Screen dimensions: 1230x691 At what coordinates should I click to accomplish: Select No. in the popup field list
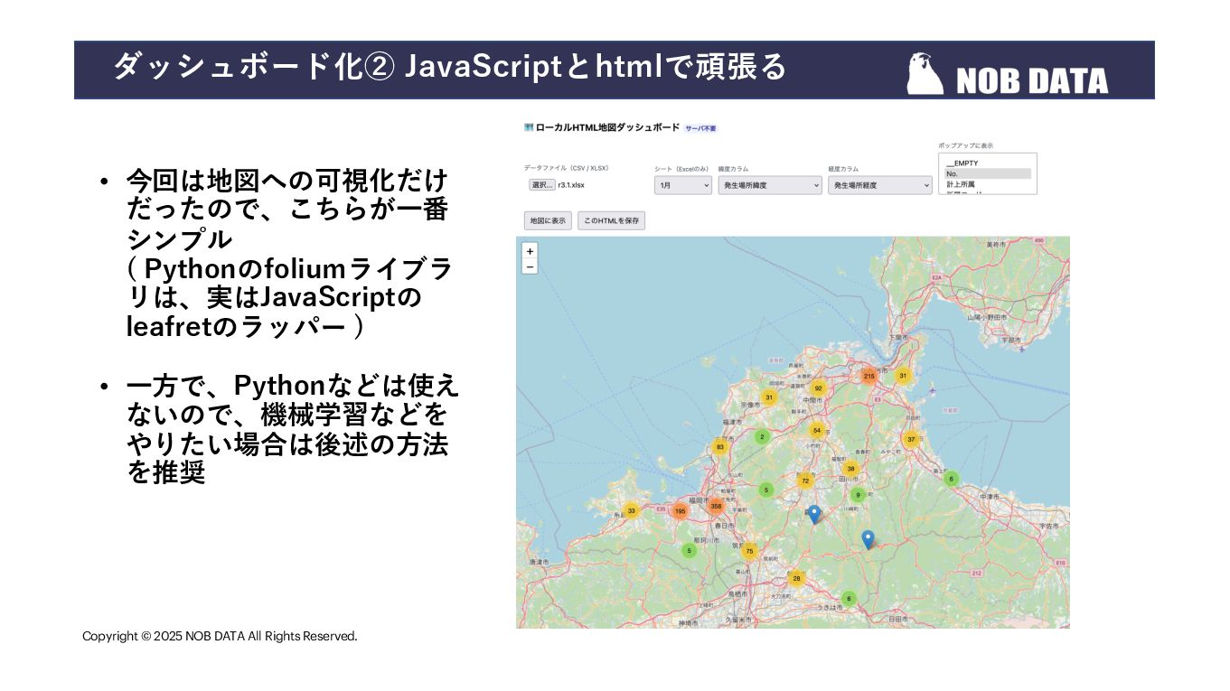tap(987, 173)
